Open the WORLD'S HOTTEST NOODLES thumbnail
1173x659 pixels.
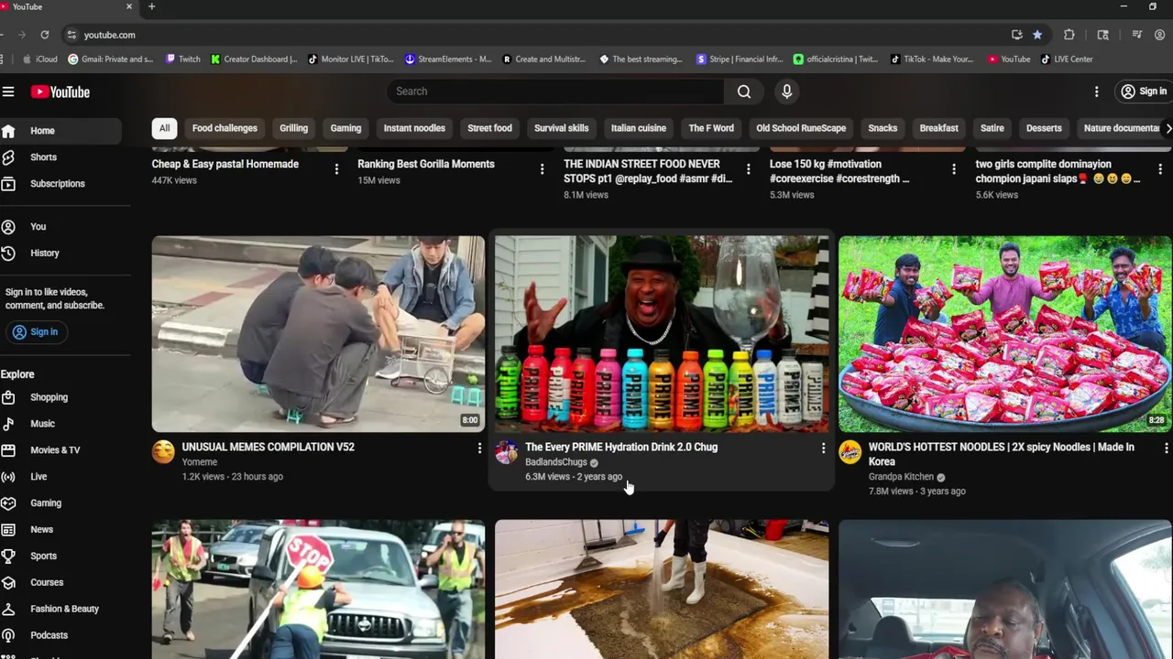tap(1005, 334)
